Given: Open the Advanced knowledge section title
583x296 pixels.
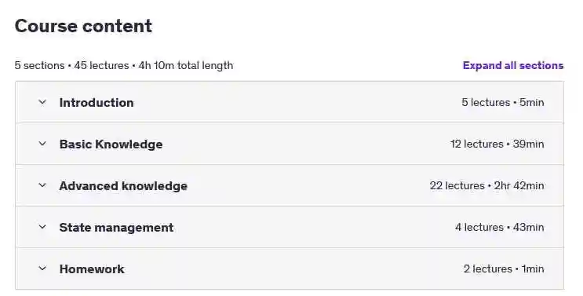Looking at the screenshot, I should pos(123,186).
